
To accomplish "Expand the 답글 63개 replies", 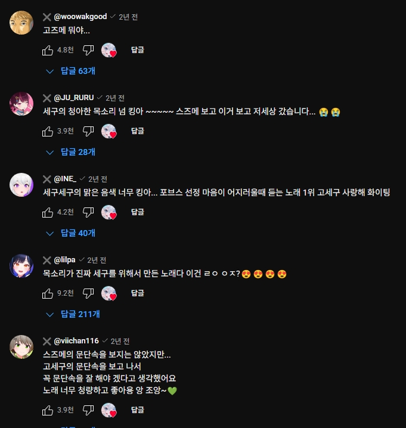I will point(71,72).
